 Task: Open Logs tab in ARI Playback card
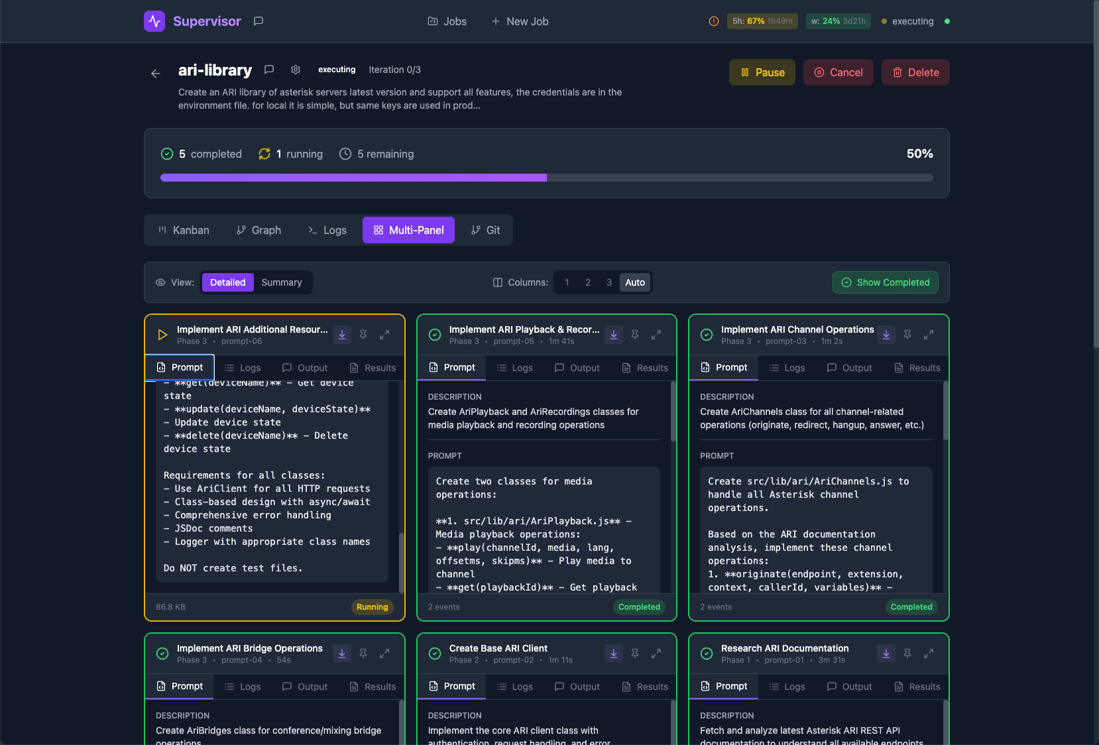[x=515, y=368]
